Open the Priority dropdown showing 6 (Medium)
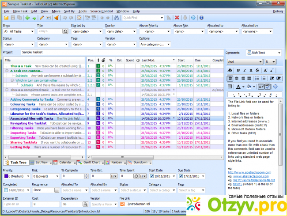The height and width of the screenshot is (216, 287). point(15,176)
